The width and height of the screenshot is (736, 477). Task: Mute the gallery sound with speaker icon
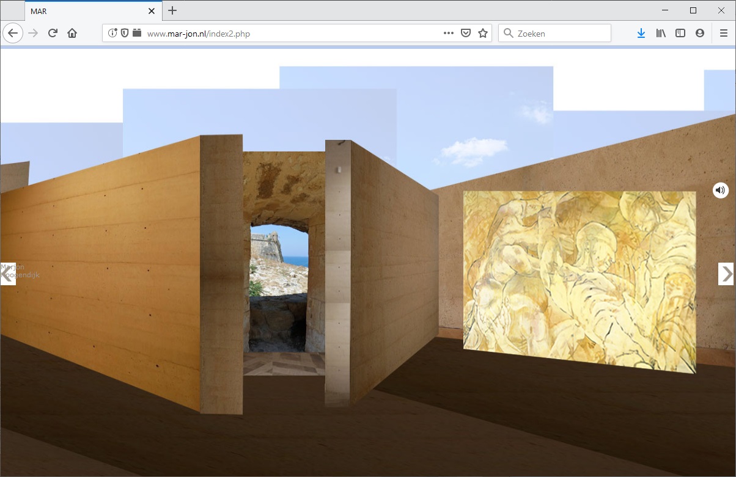click(721, 191)
